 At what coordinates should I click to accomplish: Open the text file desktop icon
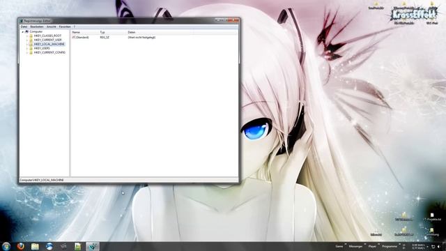click(x=432, y=216)
